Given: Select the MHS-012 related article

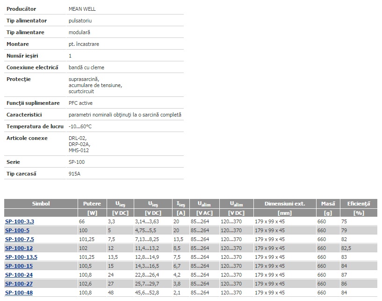Looking at the screenshot, I should coord(79,151).
